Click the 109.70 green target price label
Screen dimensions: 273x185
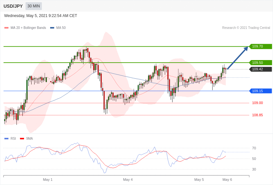point(261,47)
